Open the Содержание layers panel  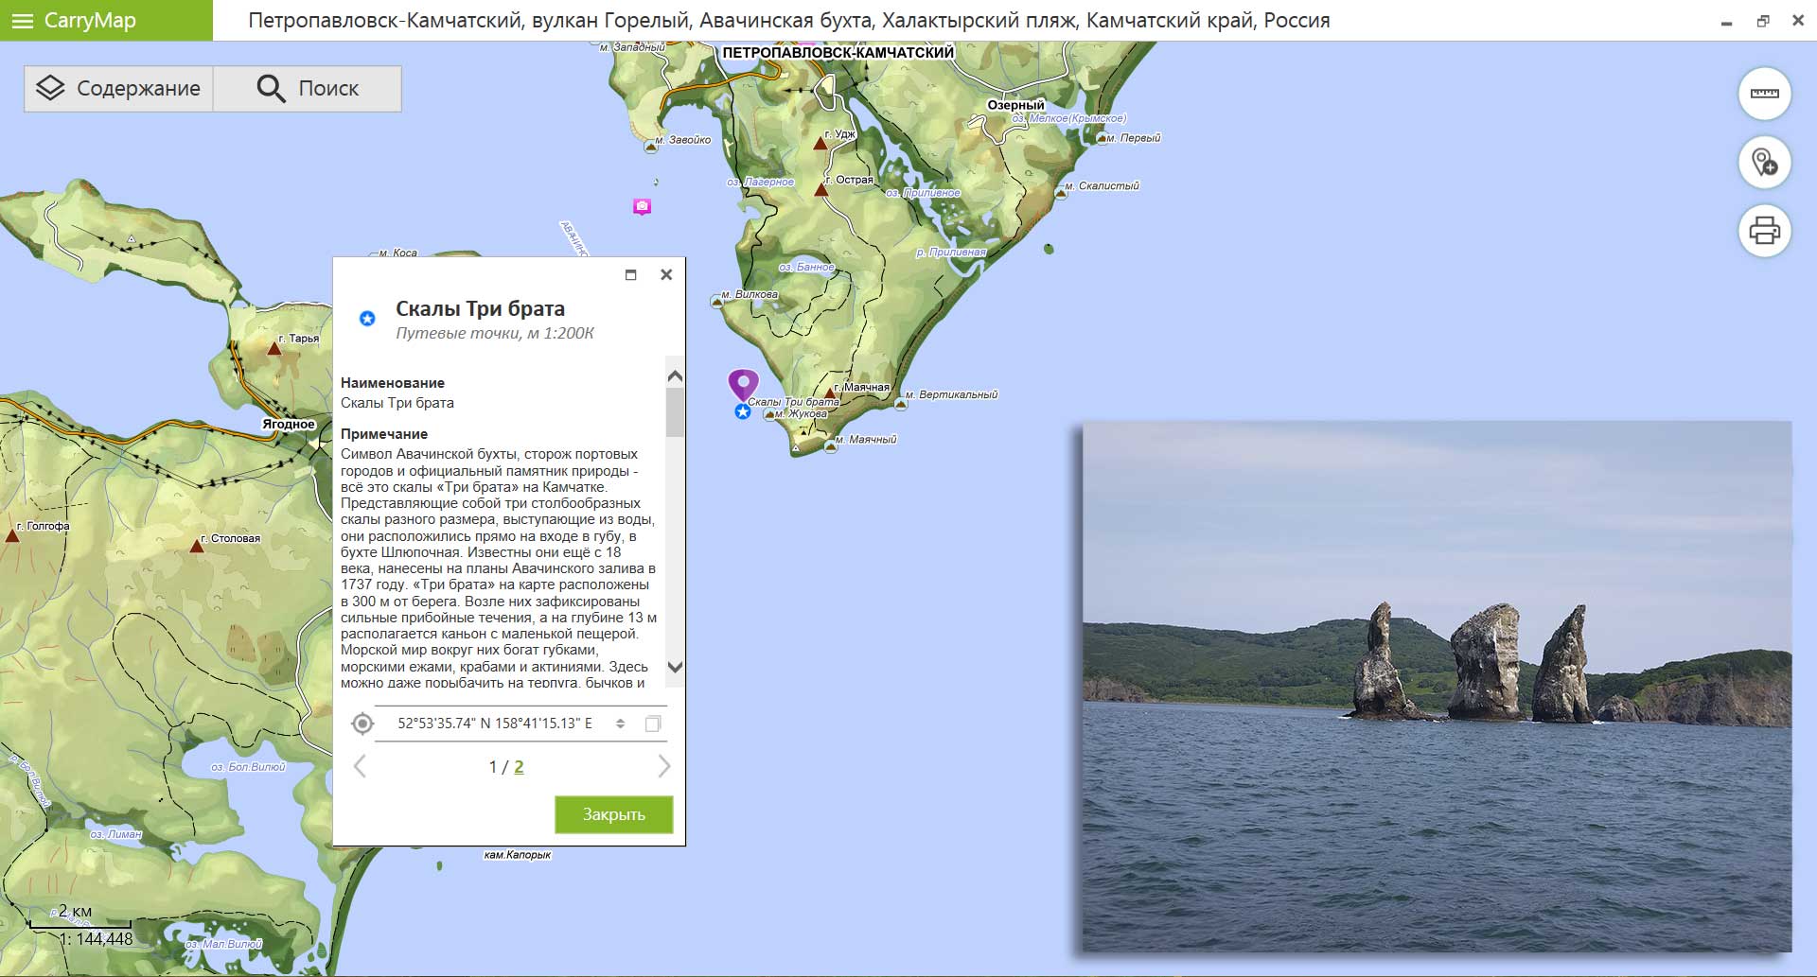[118, 89]
